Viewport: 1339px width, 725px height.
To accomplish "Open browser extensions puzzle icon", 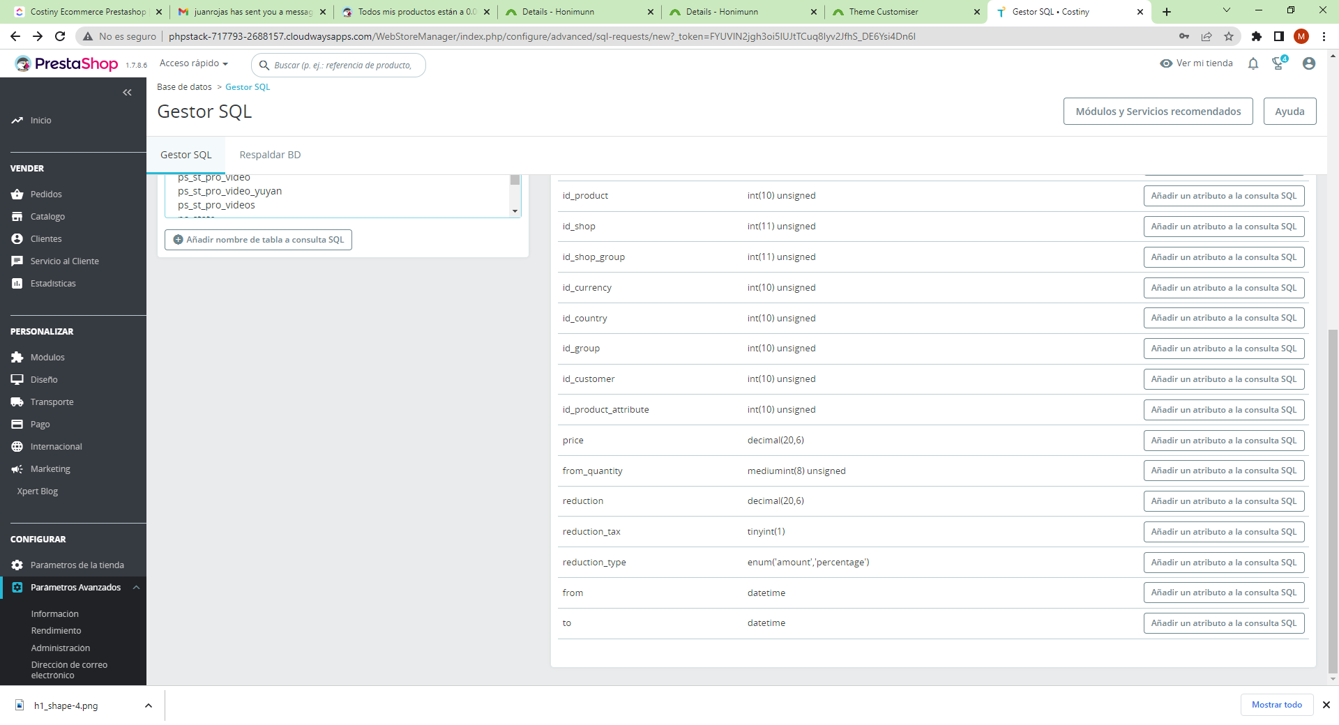I will click(1257, 36).
